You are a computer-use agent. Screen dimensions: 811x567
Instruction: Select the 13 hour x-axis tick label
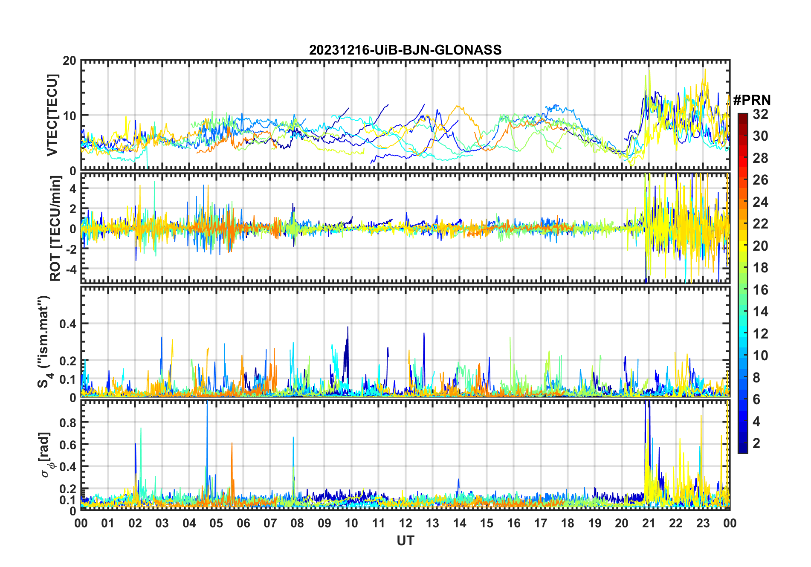432,523
